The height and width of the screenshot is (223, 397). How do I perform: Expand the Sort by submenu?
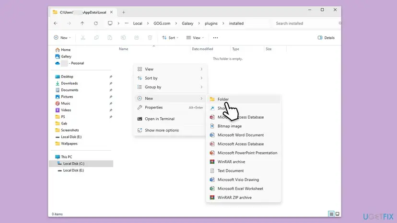coord(170,78)
